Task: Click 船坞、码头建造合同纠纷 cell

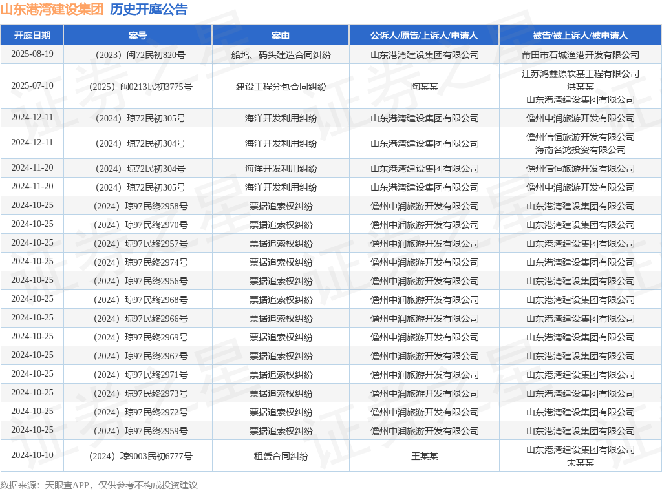Action: (x=281, y=55)
